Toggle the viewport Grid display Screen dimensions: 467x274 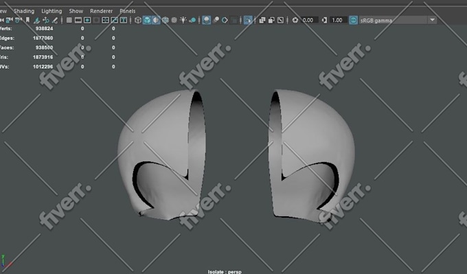(x=69, y=20)
